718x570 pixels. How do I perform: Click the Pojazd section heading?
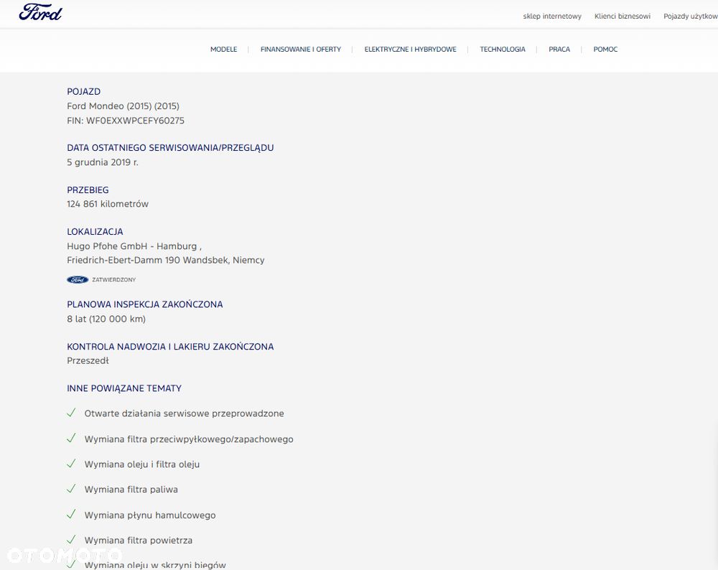coord(84,92)
